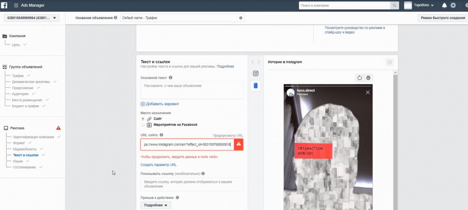Screen dimensions: 468x210
Task: Select the 'Сайт' destination radio button
Action: pos(143,119)
